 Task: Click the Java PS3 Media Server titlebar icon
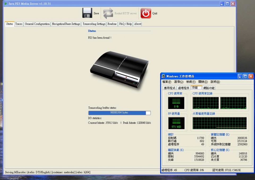pos(6,3)
